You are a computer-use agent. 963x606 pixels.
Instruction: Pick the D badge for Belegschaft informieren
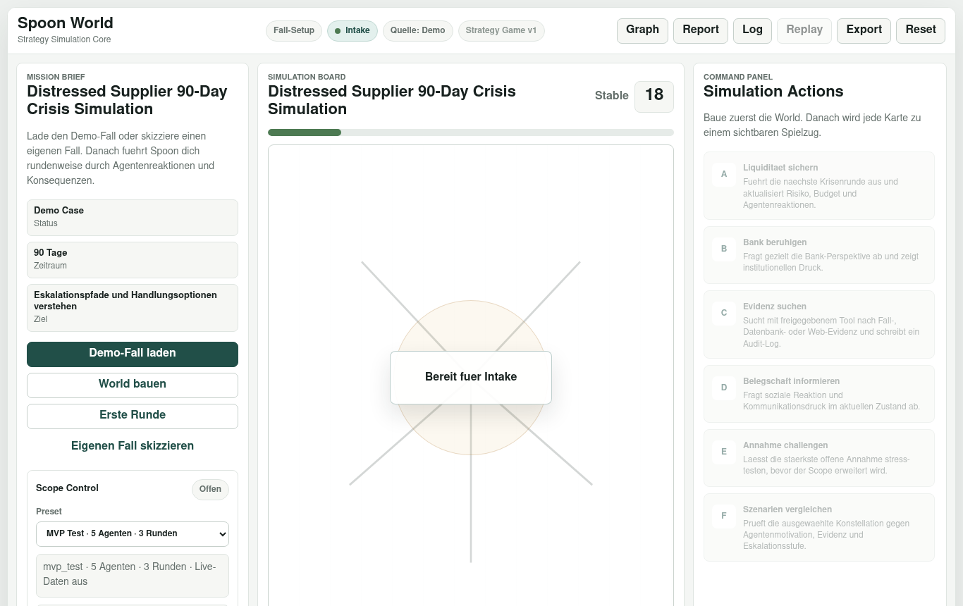723,388
